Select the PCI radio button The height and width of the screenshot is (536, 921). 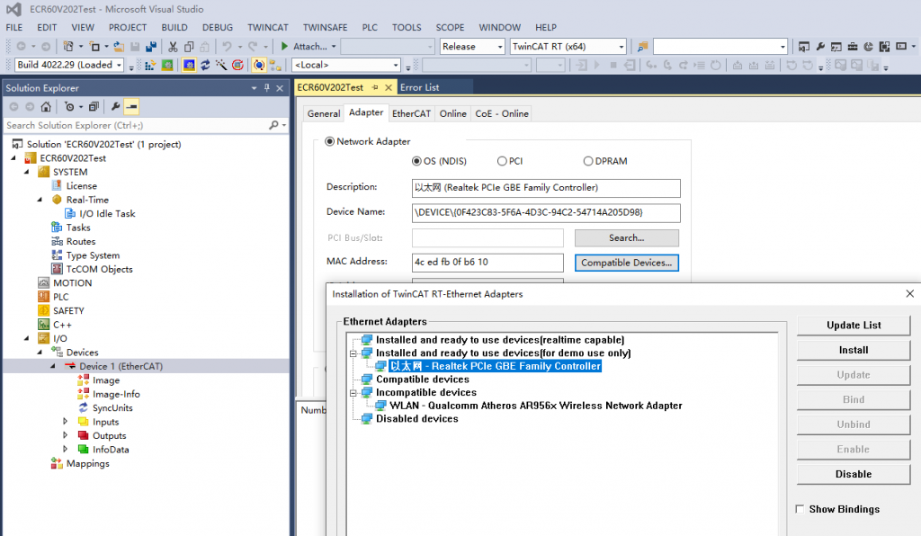point(502,161)
